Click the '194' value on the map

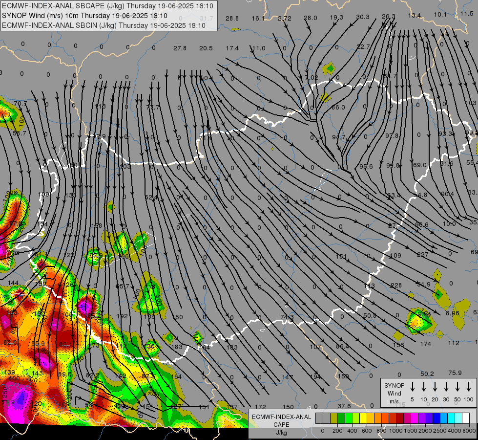tap(315, 377)
